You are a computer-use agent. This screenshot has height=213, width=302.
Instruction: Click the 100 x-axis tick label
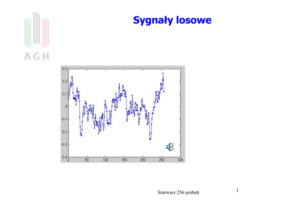[105, 160]
